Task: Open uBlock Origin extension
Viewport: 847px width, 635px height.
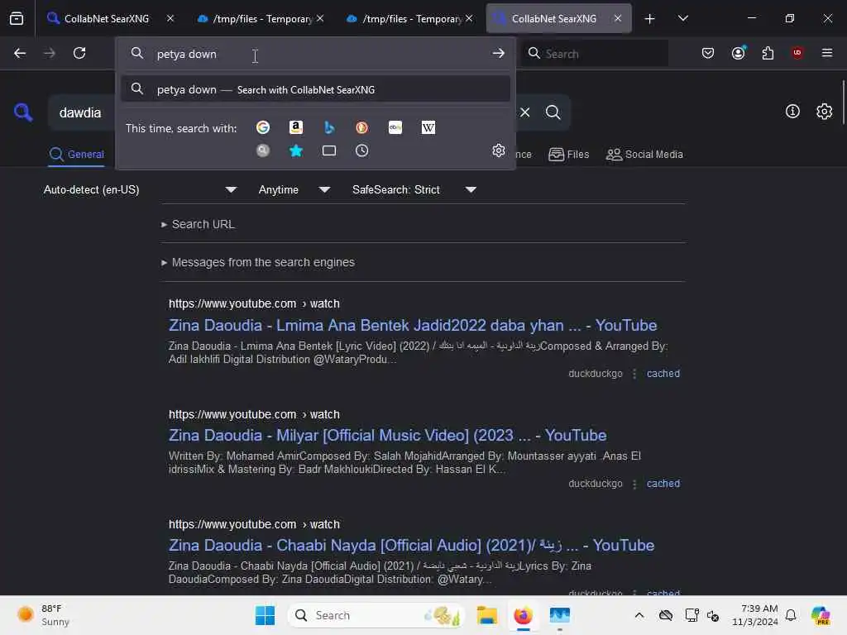Action: (797, 53)
